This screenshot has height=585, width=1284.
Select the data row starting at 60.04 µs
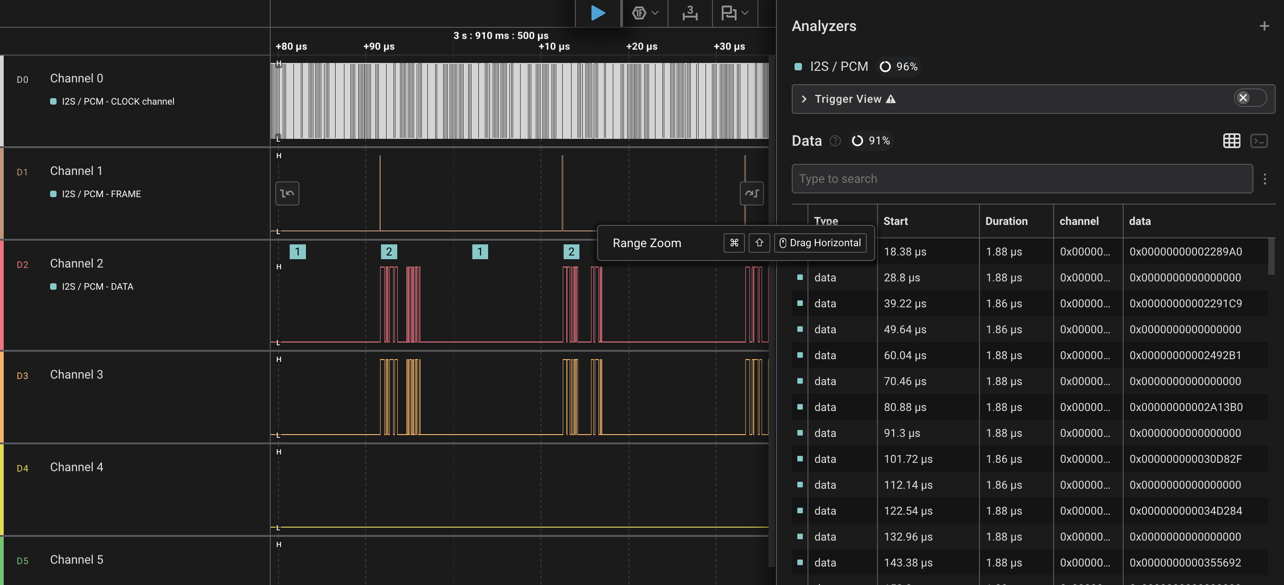pos(1030,355)
